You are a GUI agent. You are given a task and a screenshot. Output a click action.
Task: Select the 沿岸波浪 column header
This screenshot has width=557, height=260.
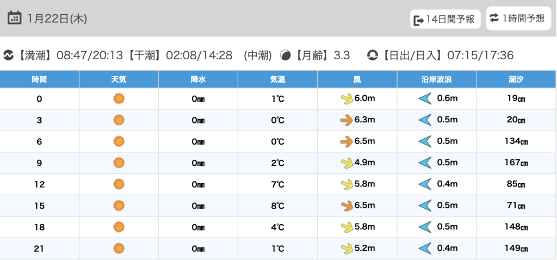pyautogui.click(x=437, y=79)
